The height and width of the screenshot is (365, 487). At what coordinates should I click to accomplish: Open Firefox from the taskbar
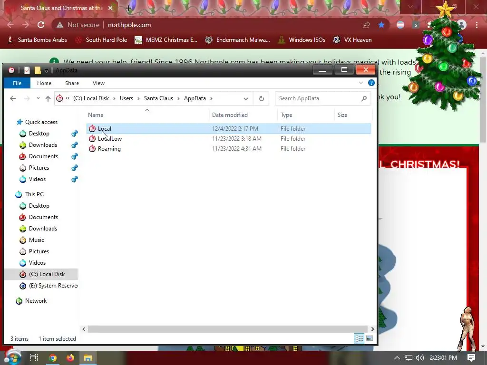click(70, 358)
